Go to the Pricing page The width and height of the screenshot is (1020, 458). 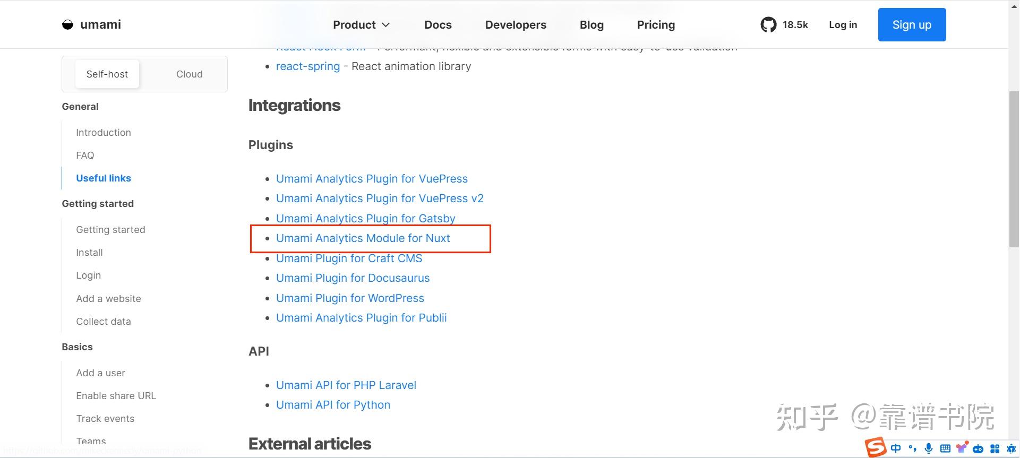coord(656,25)
